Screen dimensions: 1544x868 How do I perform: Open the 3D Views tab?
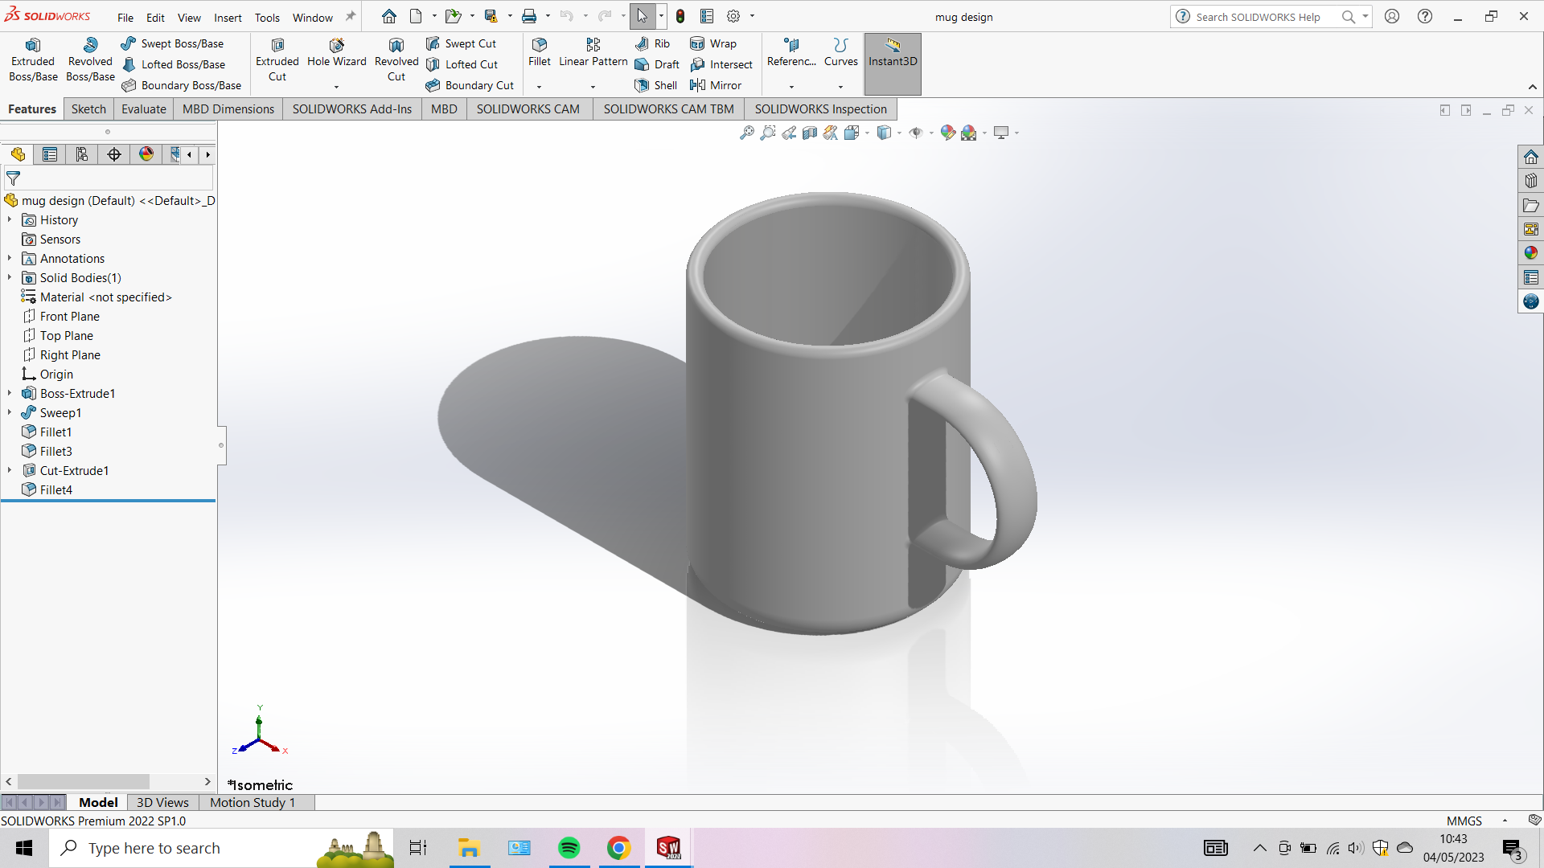(x=162, y=802)
